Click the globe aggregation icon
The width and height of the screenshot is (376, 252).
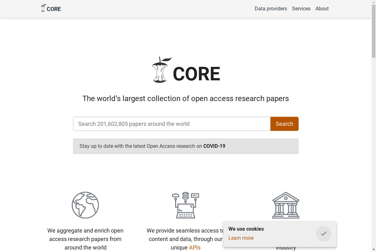[x=85, y=205]
